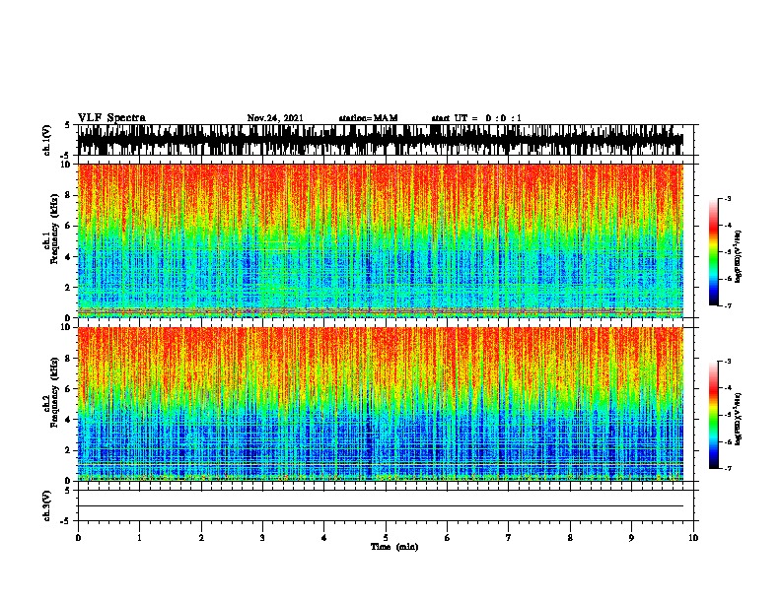Click the "start UT = 0:0:1" header text
This screenshot has width=781, height=603.
pos(476,118)
